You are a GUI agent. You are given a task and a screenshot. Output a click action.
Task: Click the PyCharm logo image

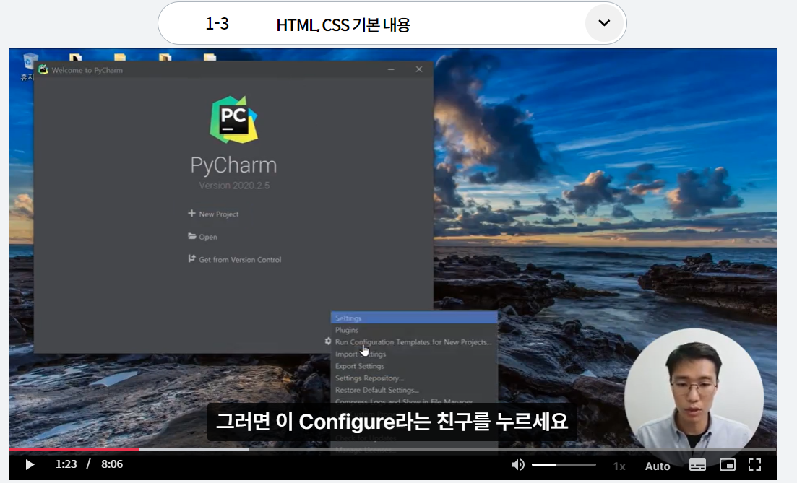click(234, 120)
